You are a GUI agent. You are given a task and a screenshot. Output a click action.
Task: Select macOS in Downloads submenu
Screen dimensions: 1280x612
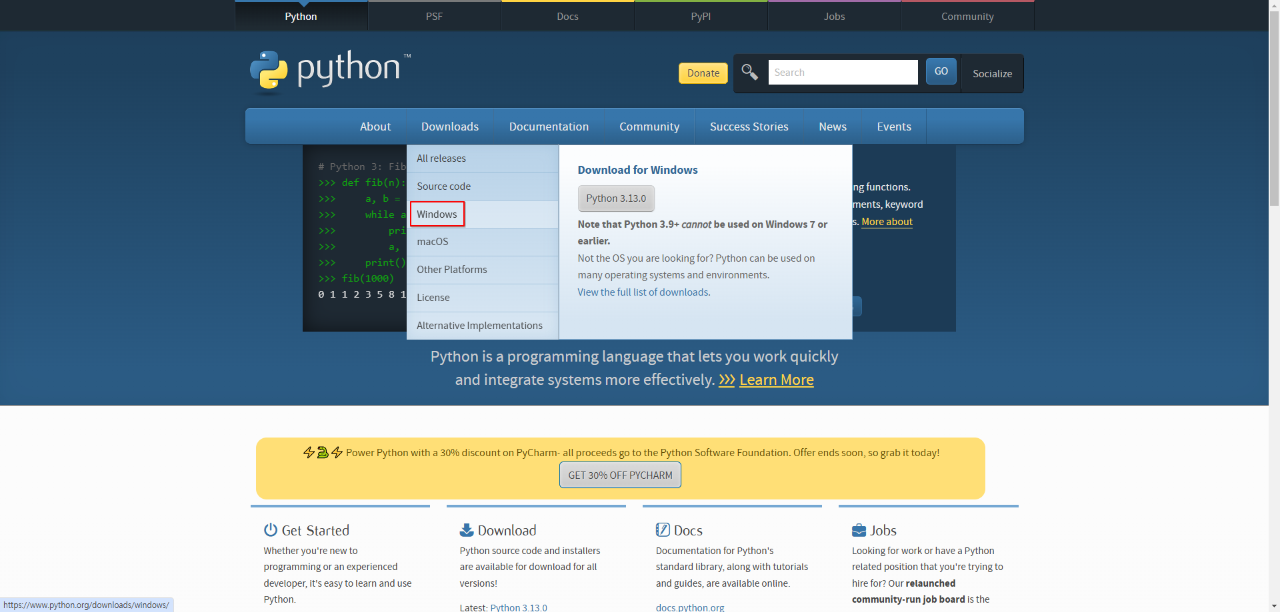tap(483, 242)
